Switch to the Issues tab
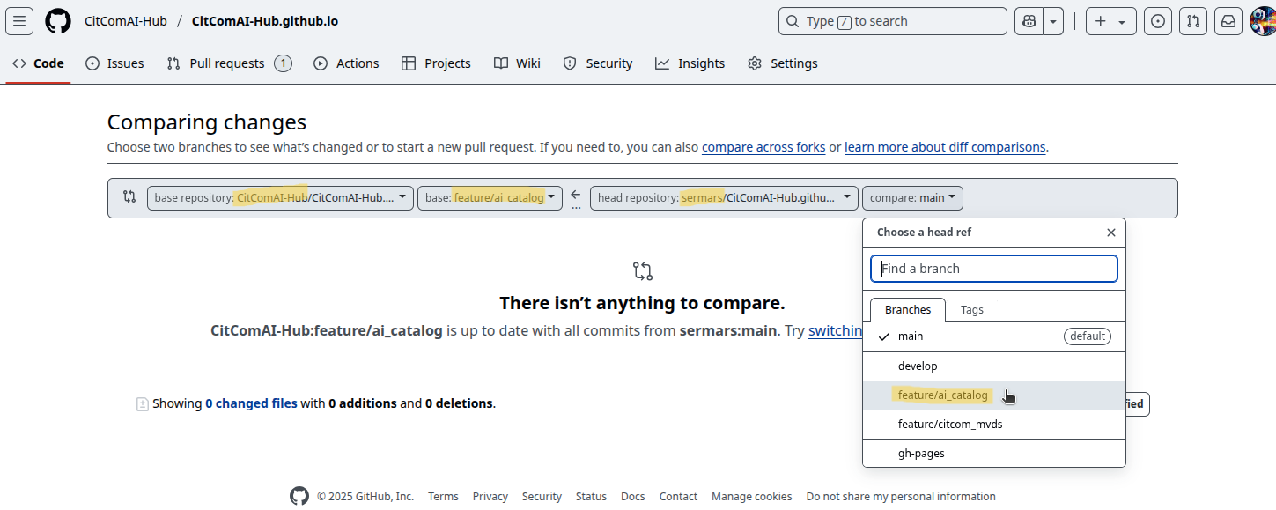 pos(114,63)
